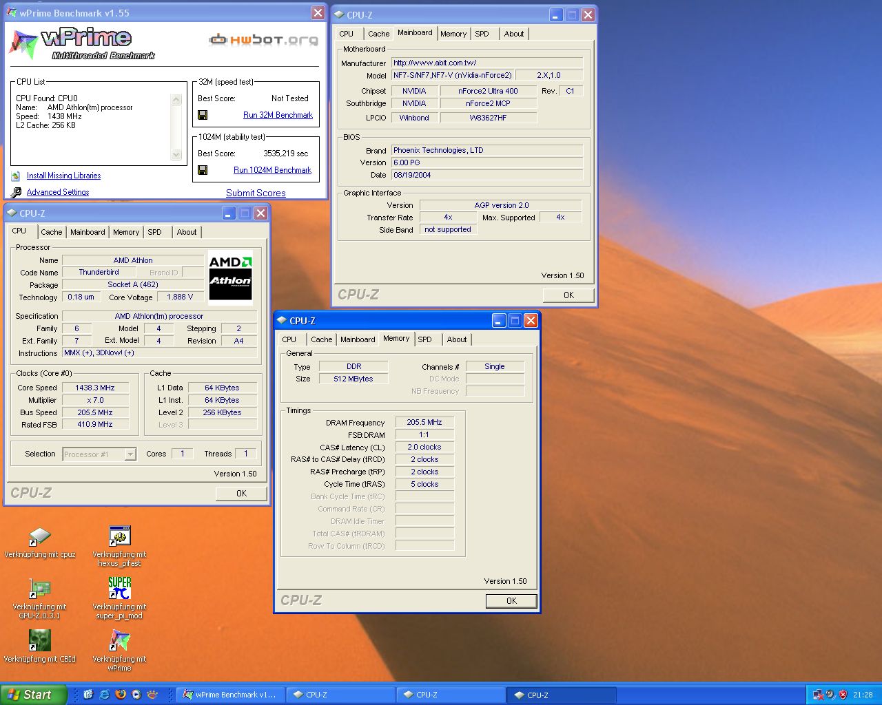Image resolution: width=882 pixels, height=705 pixels.
Task: Click the show desktop quick launch icon
Action: [x=88, y=695]
